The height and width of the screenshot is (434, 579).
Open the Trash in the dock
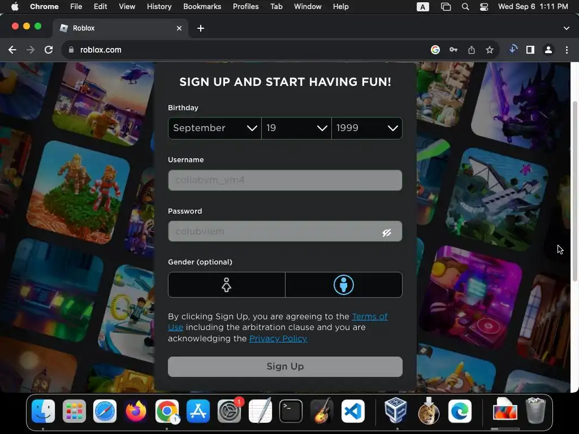535,411
